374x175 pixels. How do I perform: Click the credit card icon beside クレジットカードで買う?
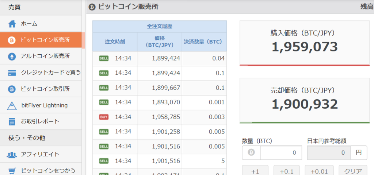[12, 73]
